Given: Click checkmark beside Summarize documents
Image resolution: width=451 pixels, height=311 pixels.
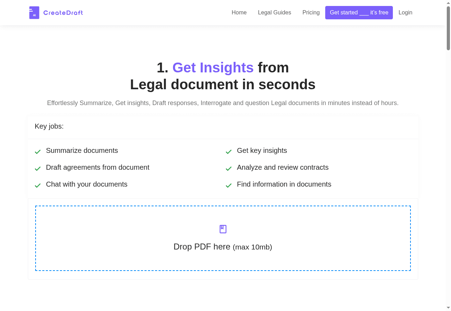Looking at the screenshot, I should tap(38, 152).
